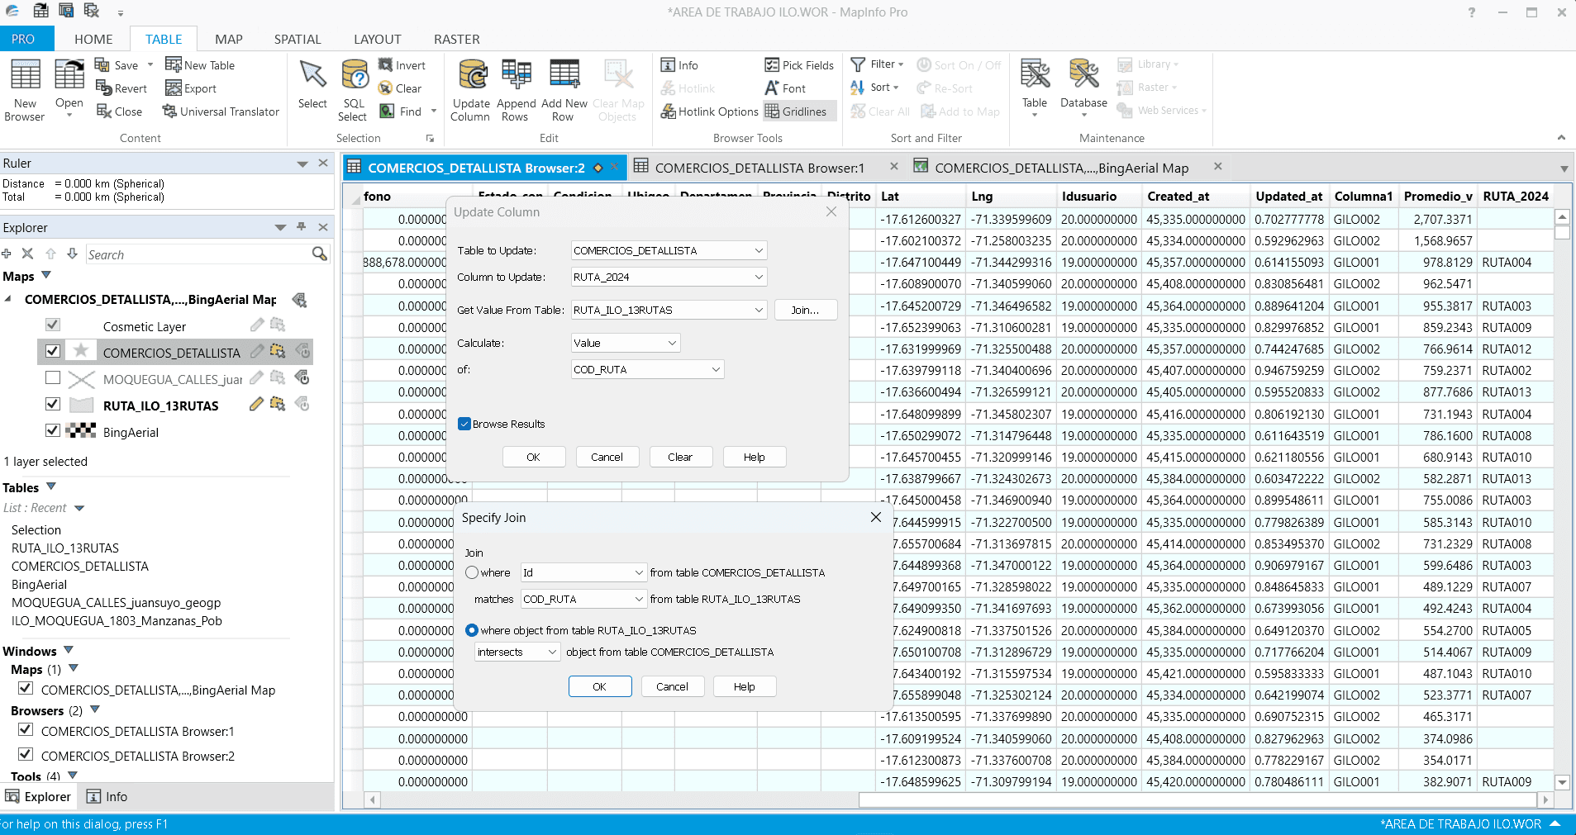
Task: Switch to the MAP ribbon tab
Action: click(x=229, y=39)
